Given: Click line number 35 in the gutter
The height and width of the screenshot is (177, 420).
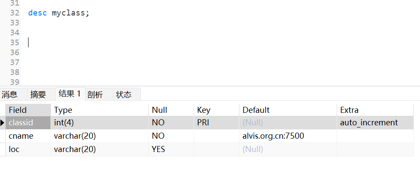Looking at the screenshot, I should pyautogui.click(x=15, y=42).
